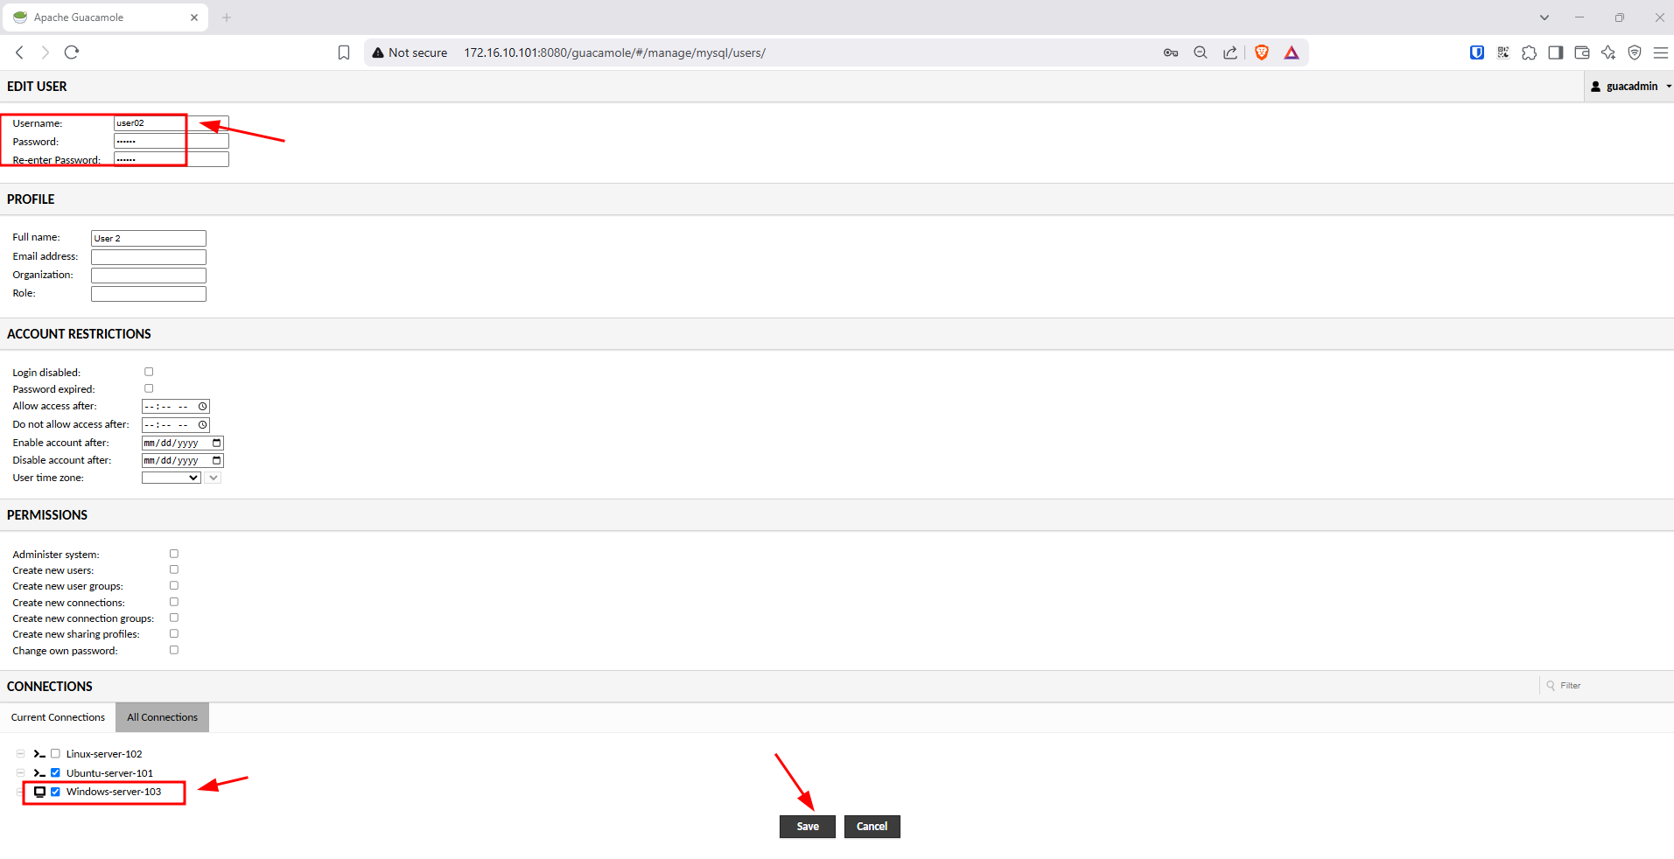The height and width of the screenshot is (859, 1674).
Task: Uncheck the Ubuntu-server-101 connection
Action: click(x=55, y=772)
